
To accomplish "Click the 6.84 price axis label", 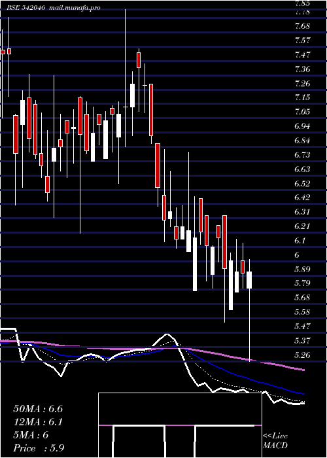I will coord(302,141).
